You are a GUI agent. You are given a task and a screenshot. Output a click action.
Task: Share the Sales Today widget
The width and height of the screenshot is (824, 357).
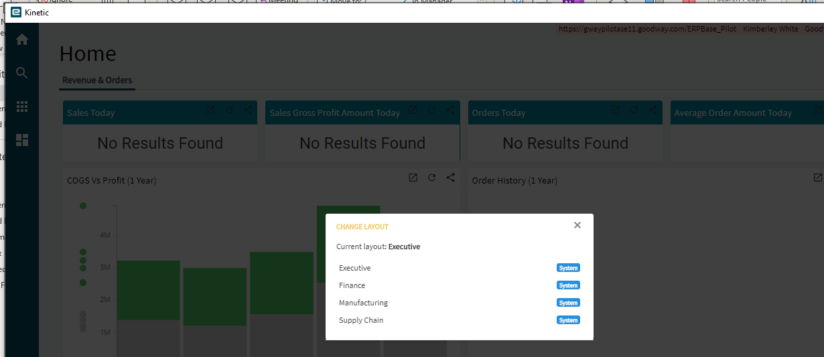pos(248,110)
